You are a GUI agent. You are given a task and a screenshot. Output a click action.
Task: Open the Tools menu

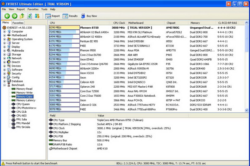tap(44, 9)
